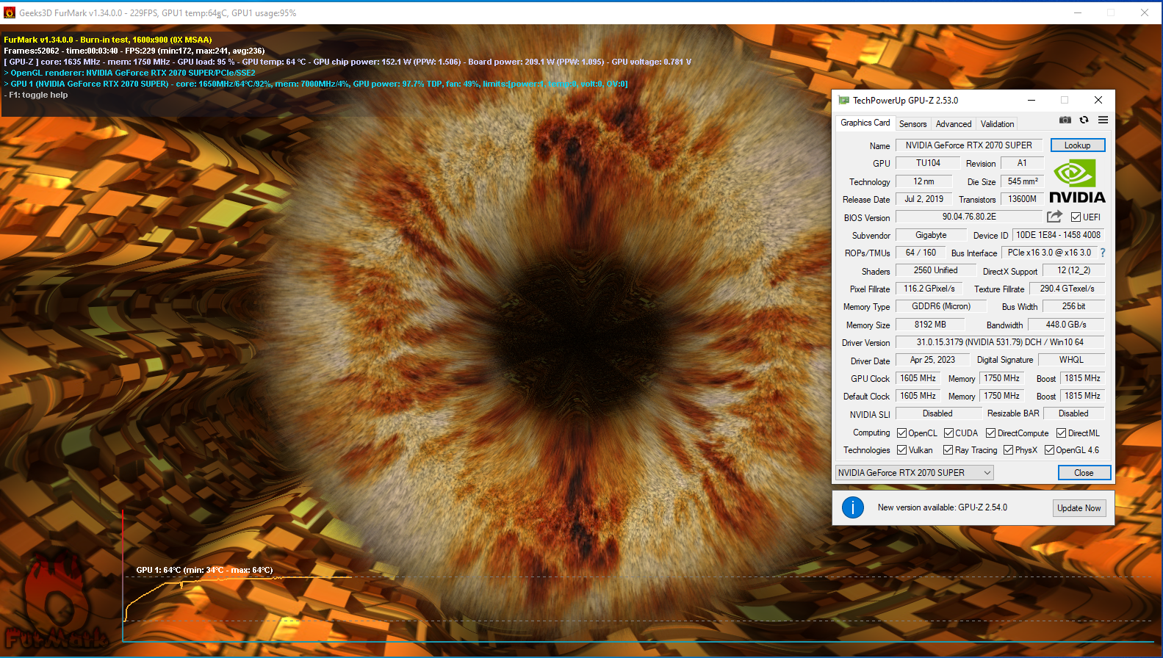
Task: Open the GPU selection dropdown
Action: [914, 473]
